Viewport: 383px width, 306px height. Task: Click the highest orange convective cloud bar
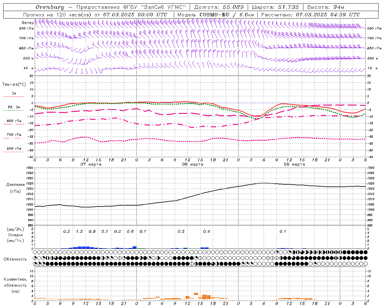tap(196, 294)
